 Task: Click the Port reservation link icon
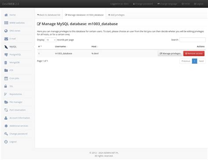click(x=6, y=110)
